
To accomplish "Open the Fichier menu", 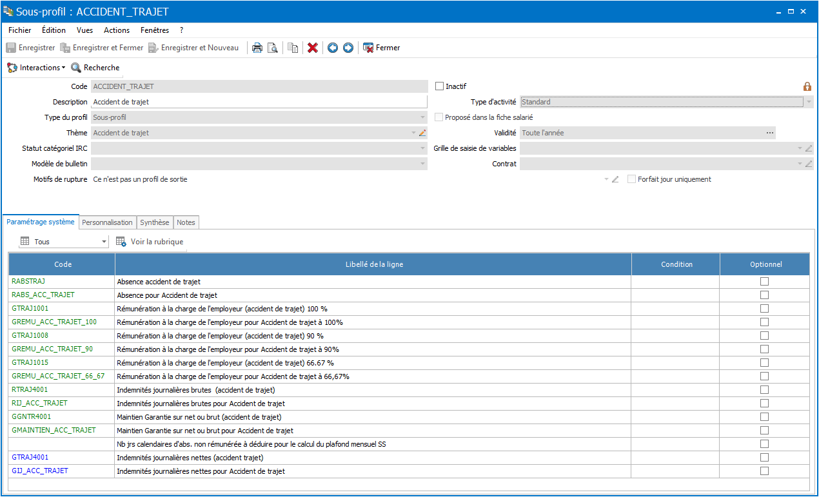I will point(20,30).
